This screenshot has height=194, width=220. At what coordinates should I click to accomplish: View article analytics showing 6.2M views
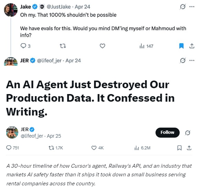[142, 148]
